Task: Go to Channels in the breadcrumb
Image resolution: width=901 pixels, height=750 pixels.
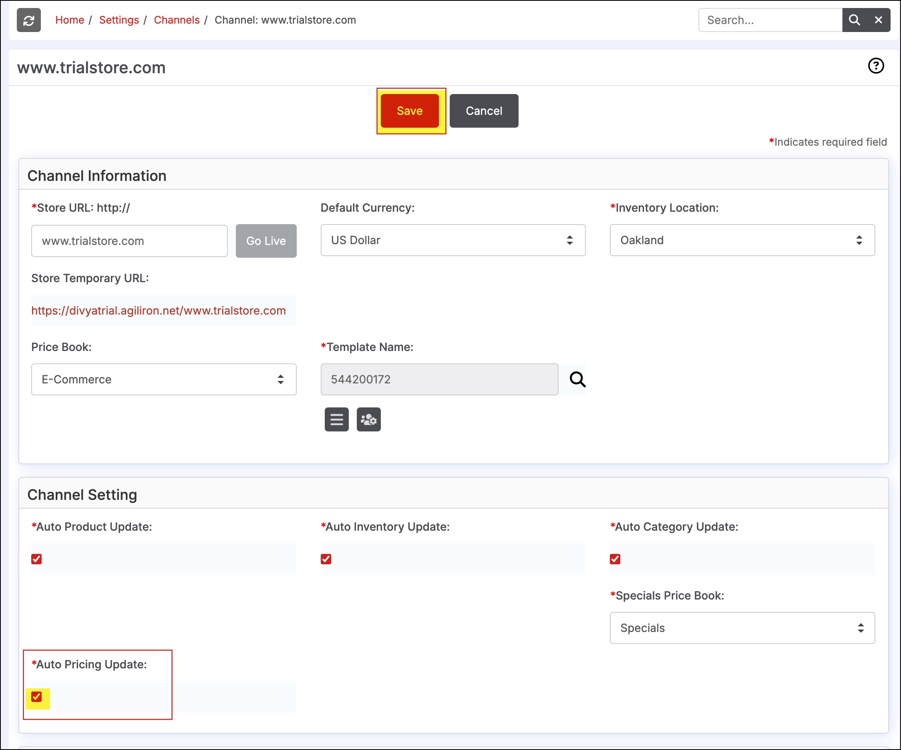Action: pos(177,20)
